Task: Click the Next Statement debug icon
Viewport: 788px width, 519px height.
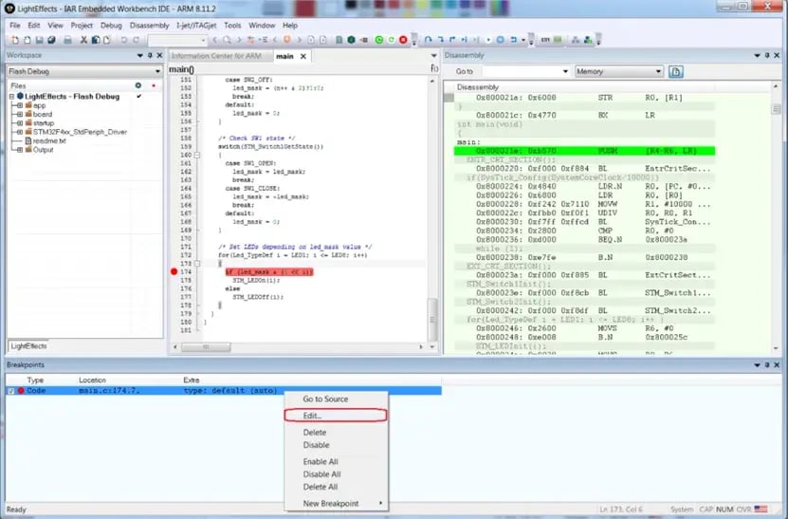Action: point(464,40)
